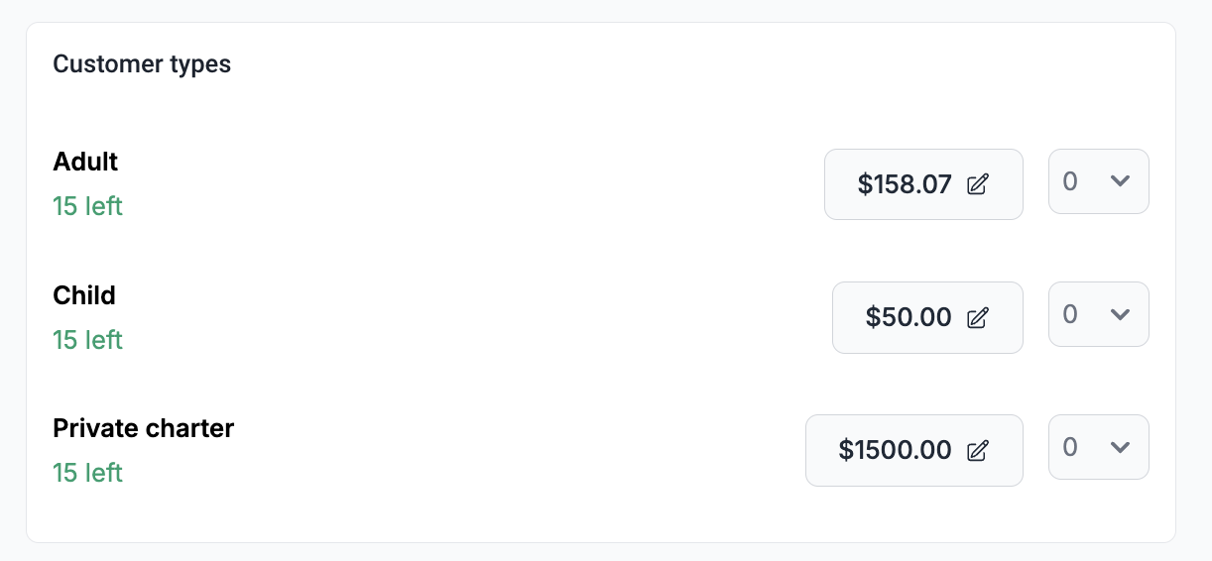Screen dimensions: 1212x561
Task: Click the Private charter label
Action: pyautogui.click(x=143, y=428)
